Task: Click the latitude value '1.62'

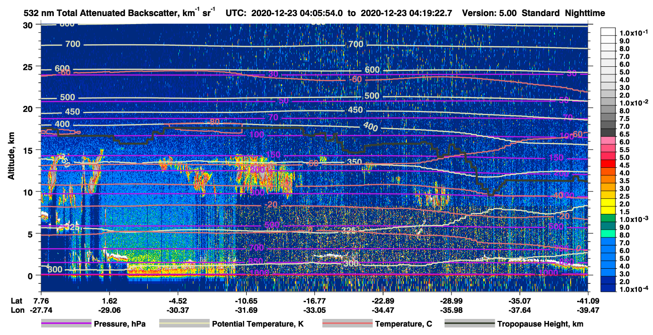Action: 109,301
